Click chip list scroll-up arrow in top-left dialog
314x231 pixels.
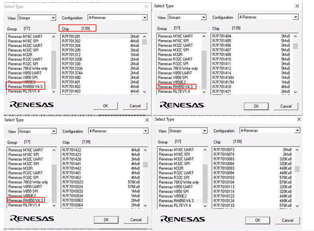145,37
